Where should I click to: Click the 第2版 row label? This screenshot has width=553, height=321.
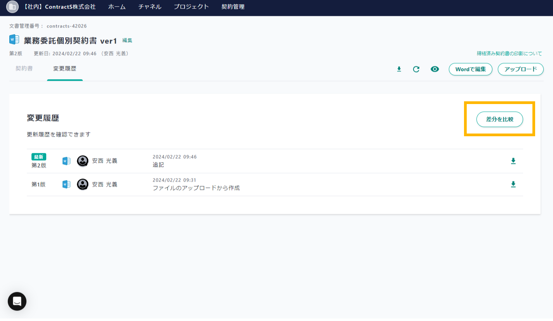pyautogui.click(x=39, y=165)
